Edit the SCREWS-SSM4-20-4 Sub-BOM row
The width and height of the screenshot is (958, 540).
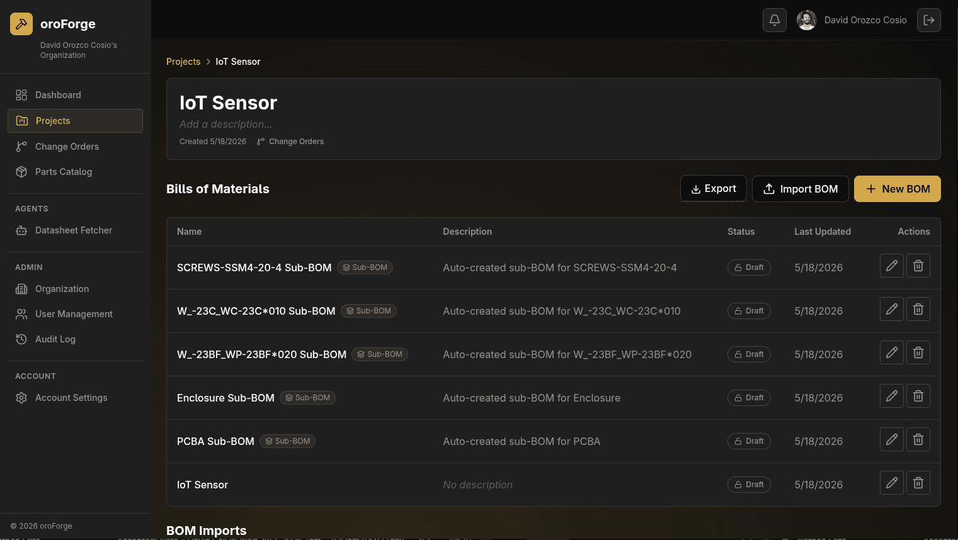pyautogui.click(x=892, y=266)
